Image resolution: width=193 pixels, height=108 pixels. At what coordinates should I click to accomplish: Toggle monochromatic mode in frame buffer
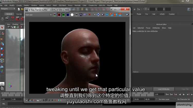[x=76, y=15]
